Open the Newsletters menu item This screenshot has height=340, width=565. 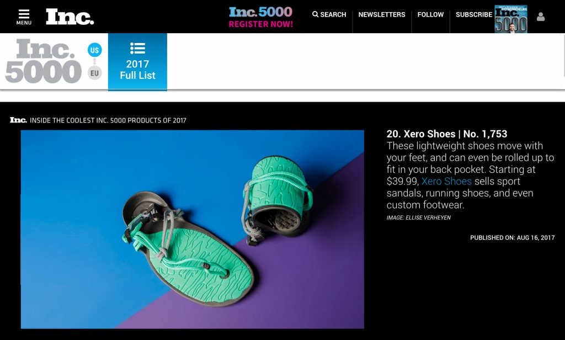382,14
